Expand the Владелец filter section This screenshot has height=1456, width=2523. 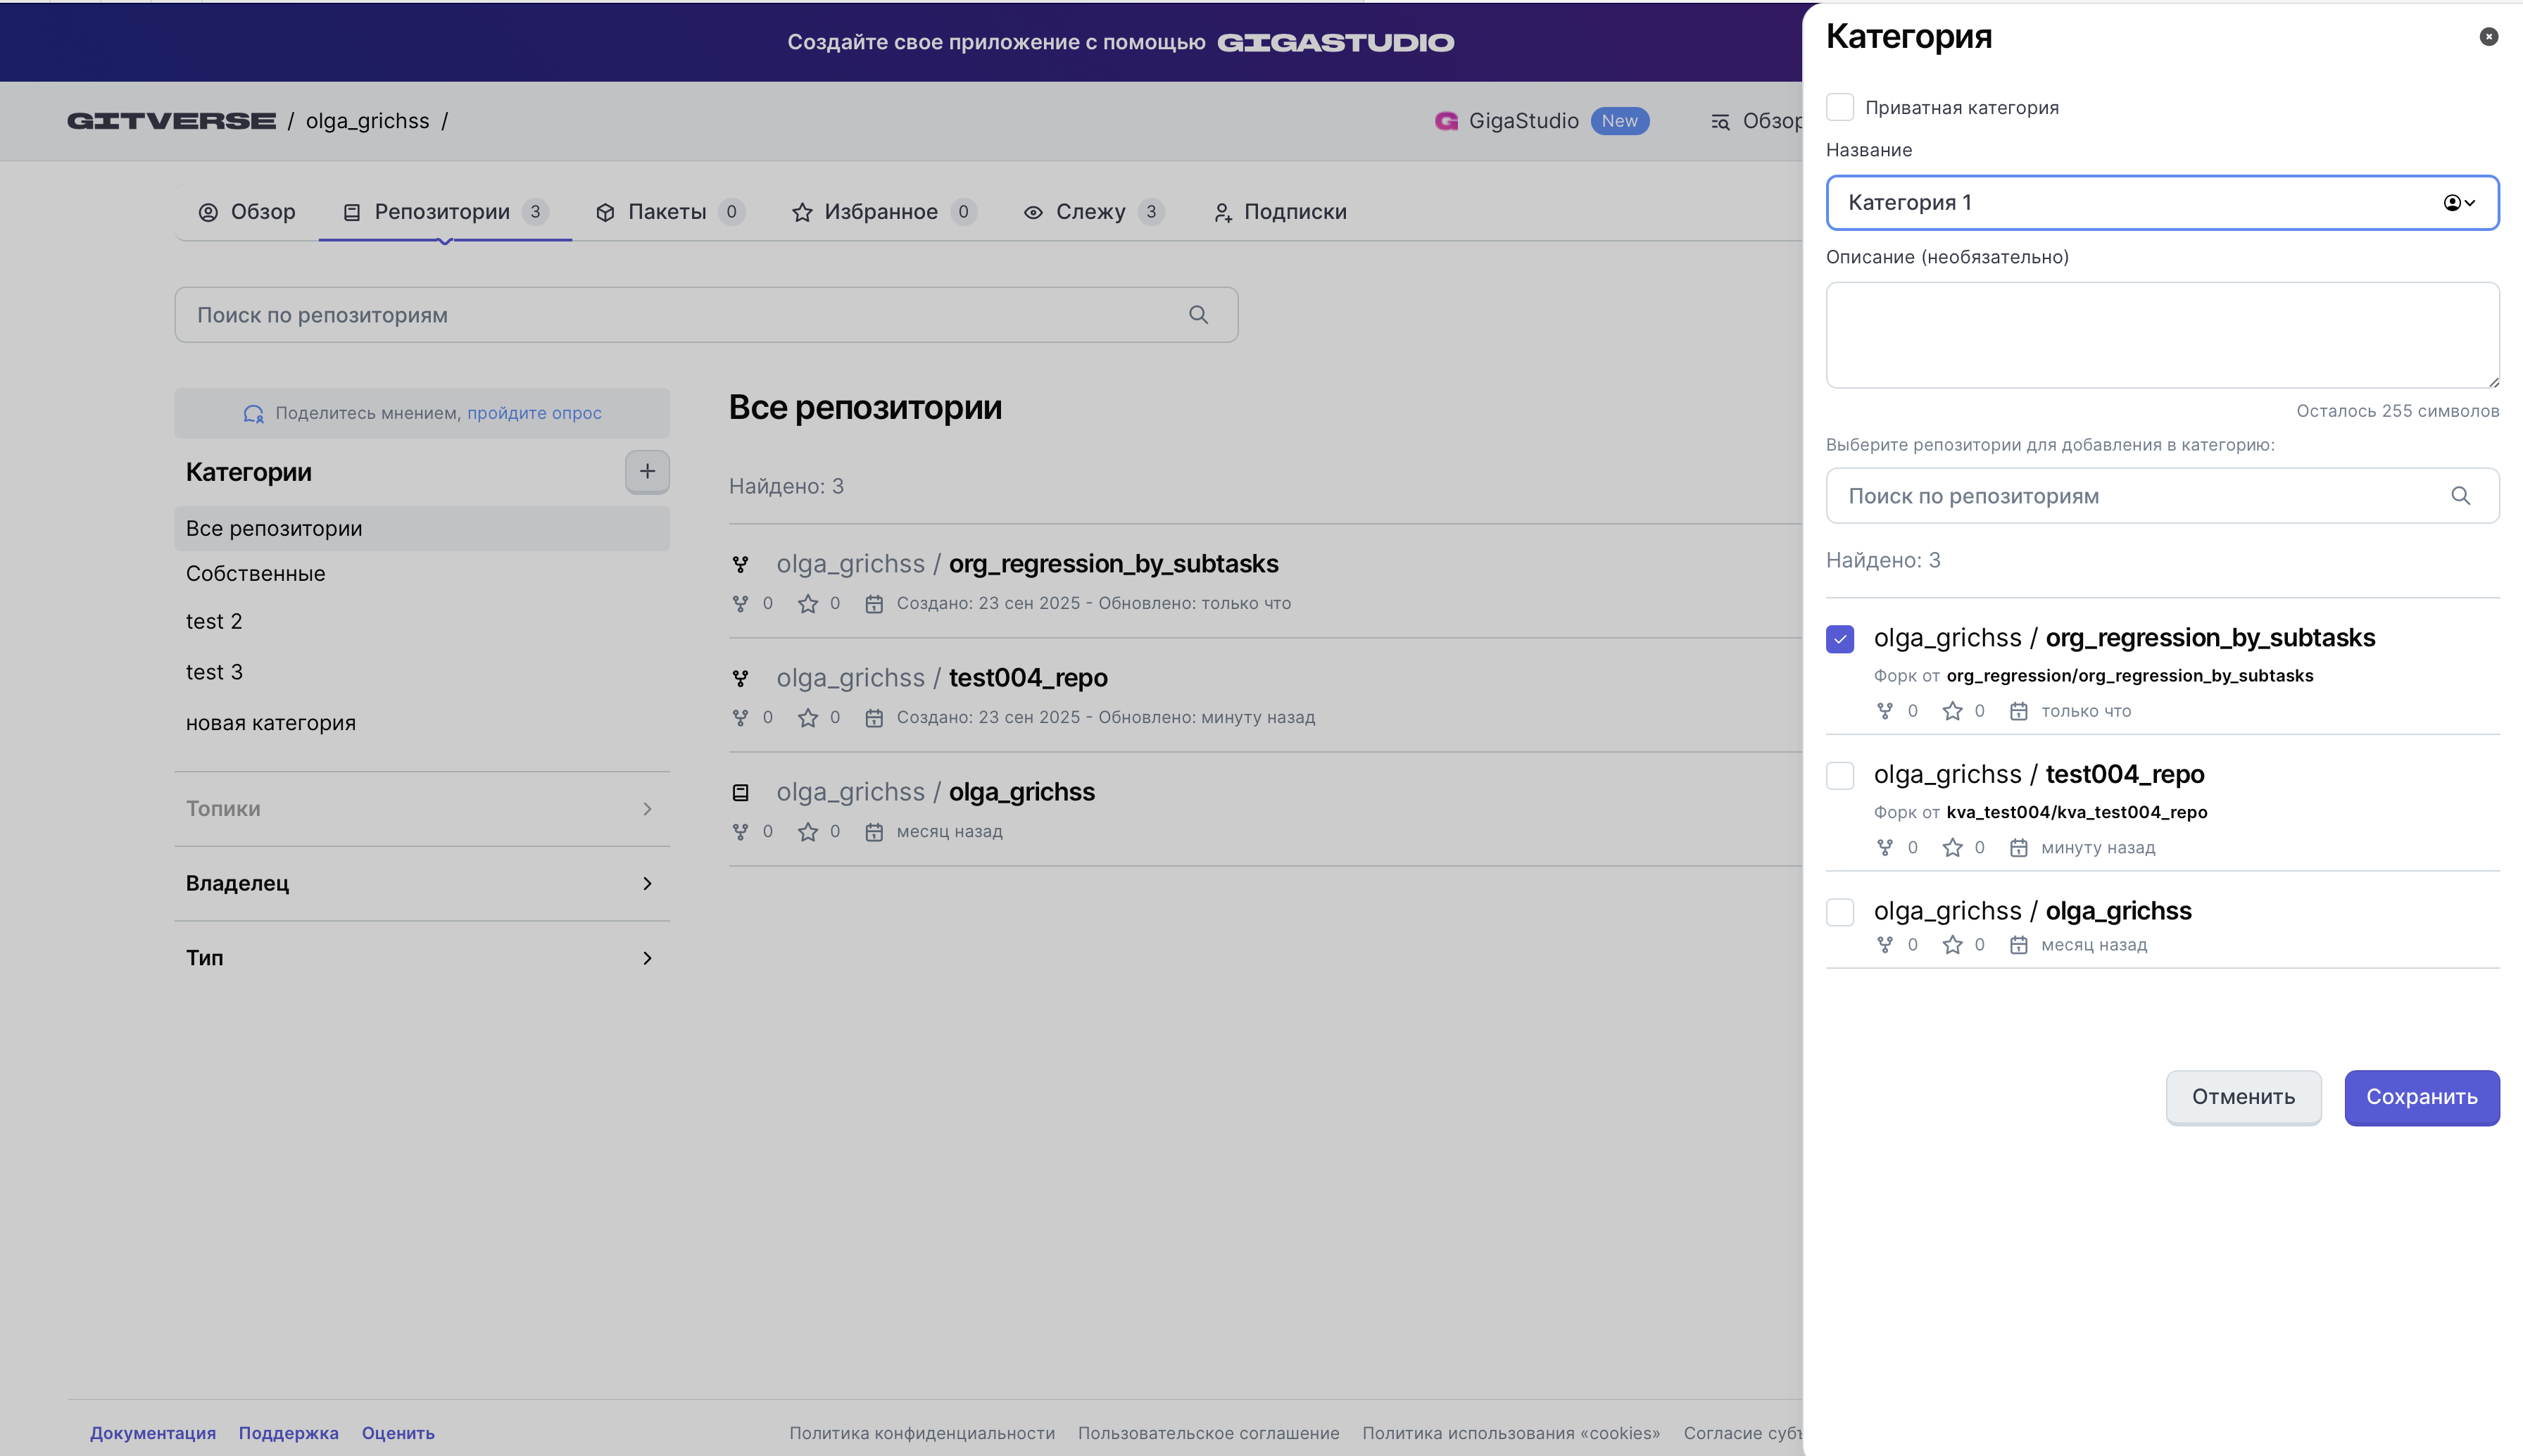(421, 883)
